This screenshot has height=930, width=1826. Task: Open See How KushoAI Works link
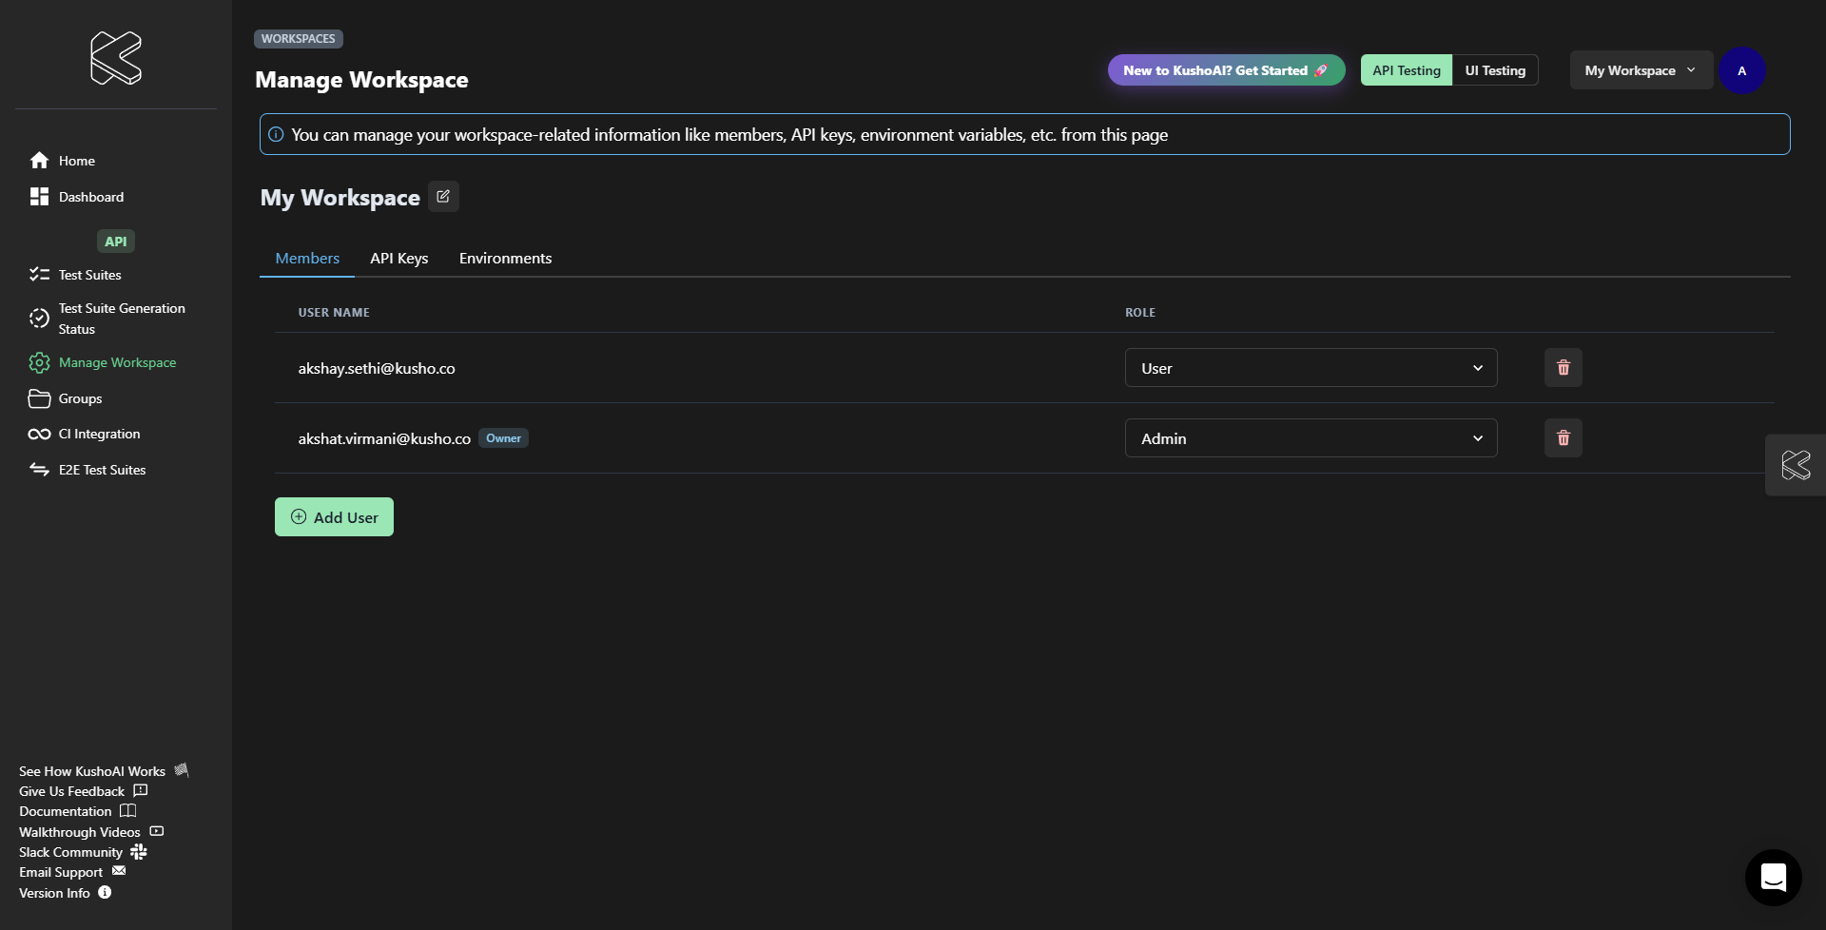pyautogui.click(x=92, y=771)
